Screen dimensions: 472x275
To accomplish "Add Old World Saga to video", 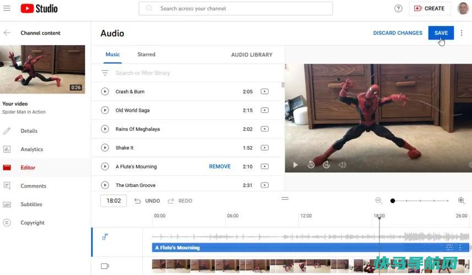I will tap(264, 111).
